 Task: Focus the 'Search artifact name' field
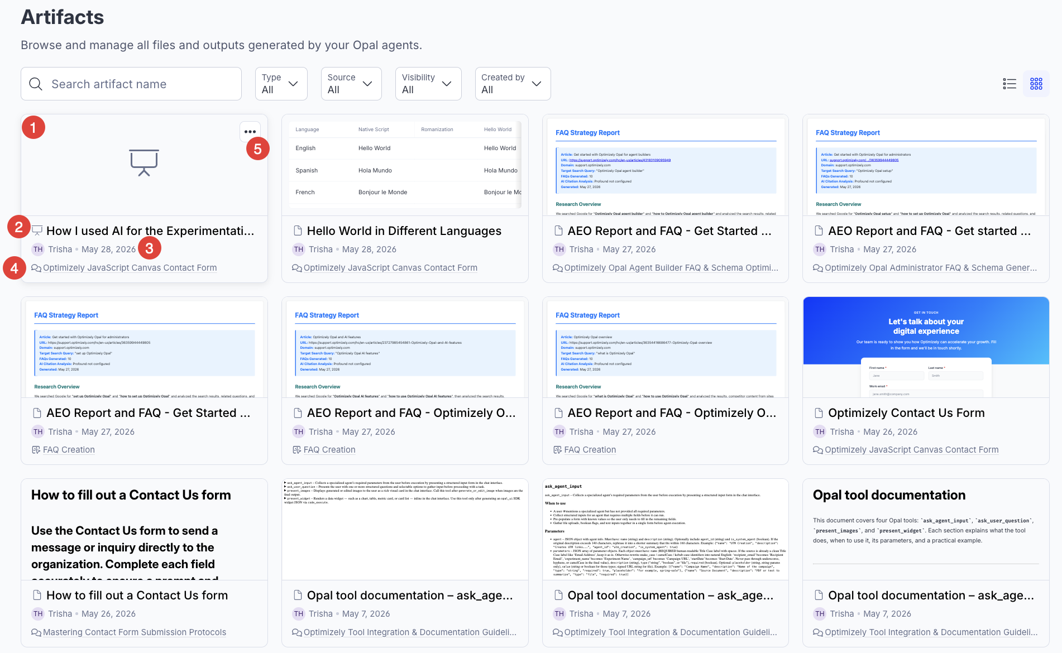[131, 84]
